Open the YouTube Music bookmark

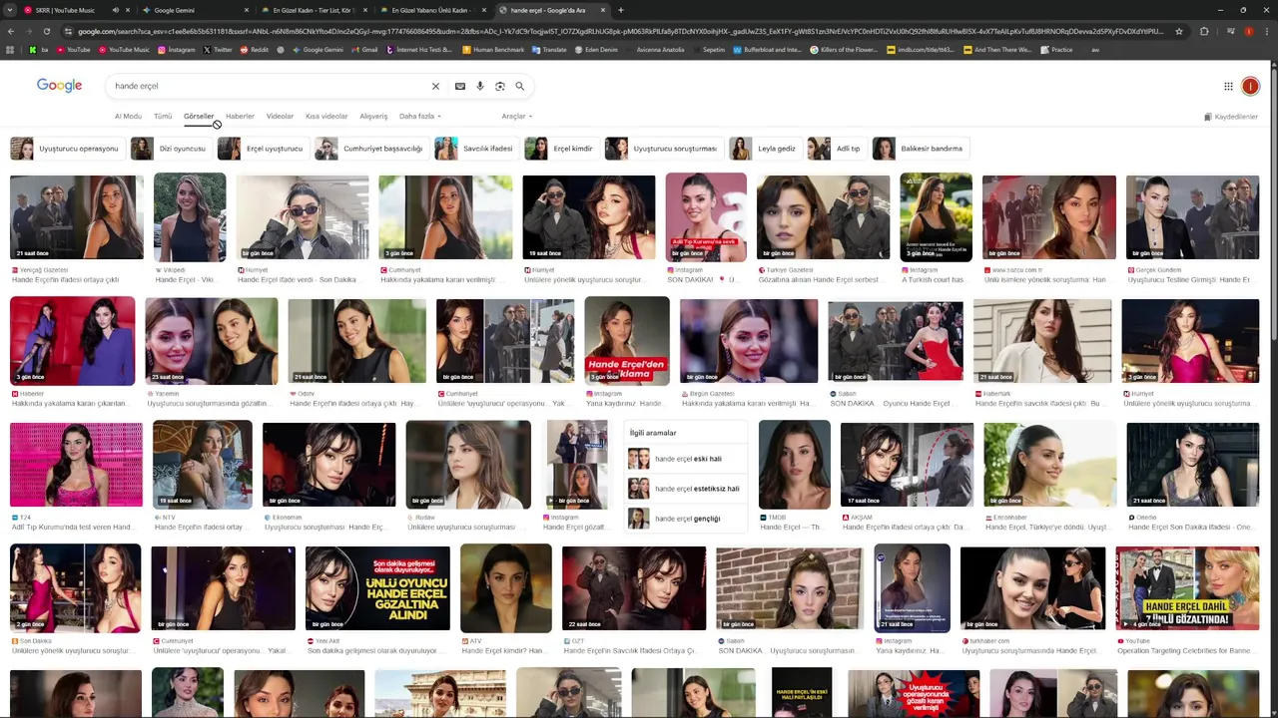(124, 50)
